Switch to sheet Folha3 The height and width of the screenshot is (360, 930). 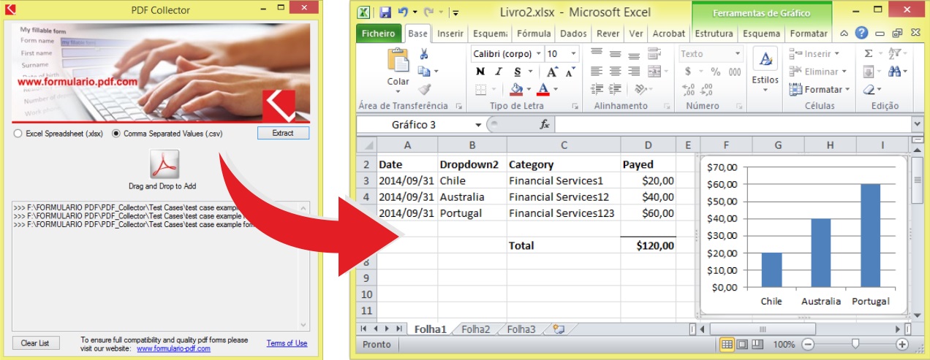(x=521, y=329)
